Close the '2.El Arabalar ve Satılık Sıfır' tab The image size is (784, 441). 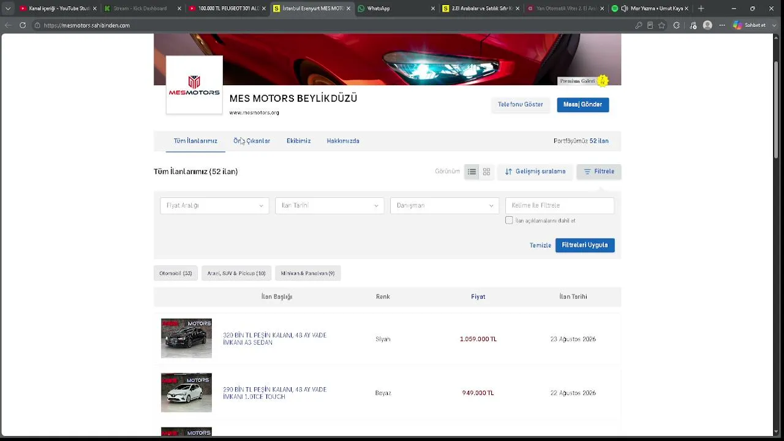[x=518, y=9]
